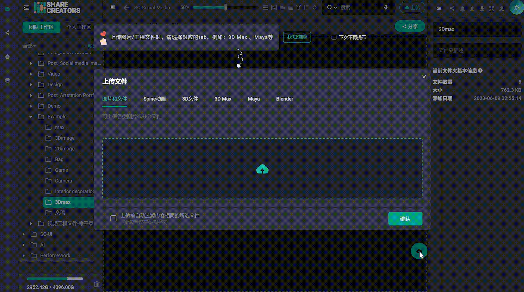Click the 文件夹描述 description field
Viewport: 524px width, 292px height.
(x=477, y=50)
